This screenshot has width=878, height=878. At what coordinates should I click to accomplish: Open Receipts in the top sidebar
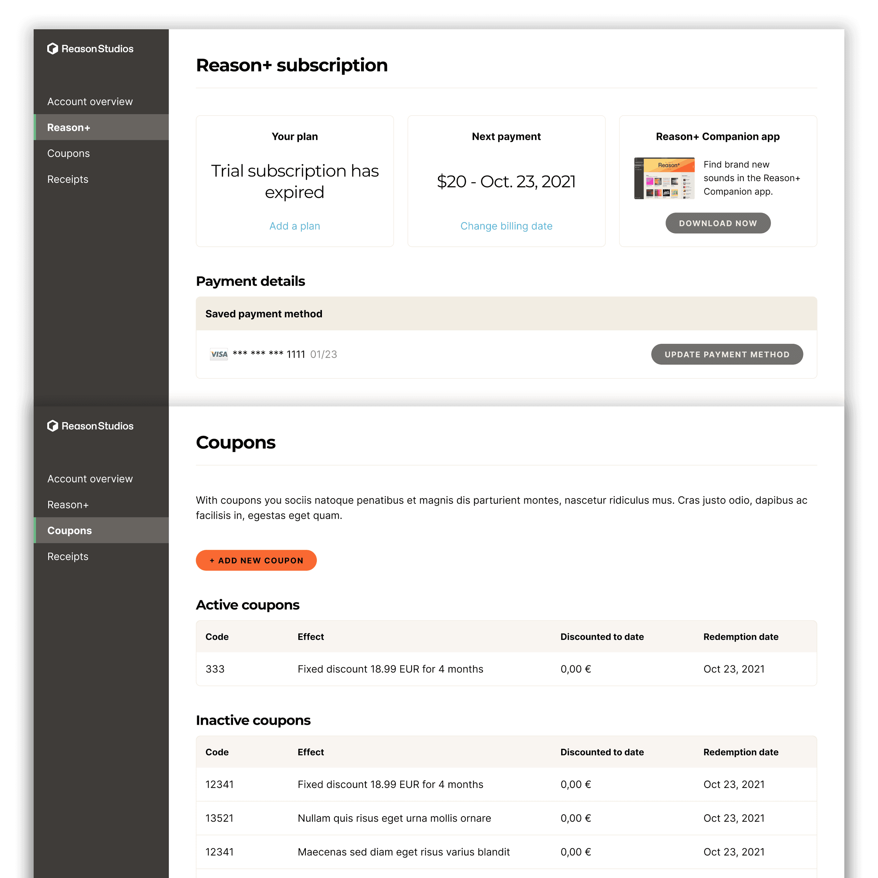tap(68, 180)
